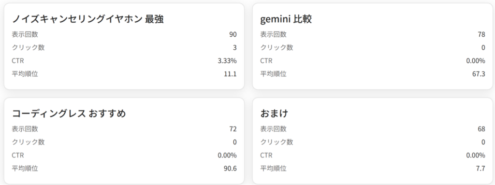Select the 平均順位 value 67.3

pos(479,74)
